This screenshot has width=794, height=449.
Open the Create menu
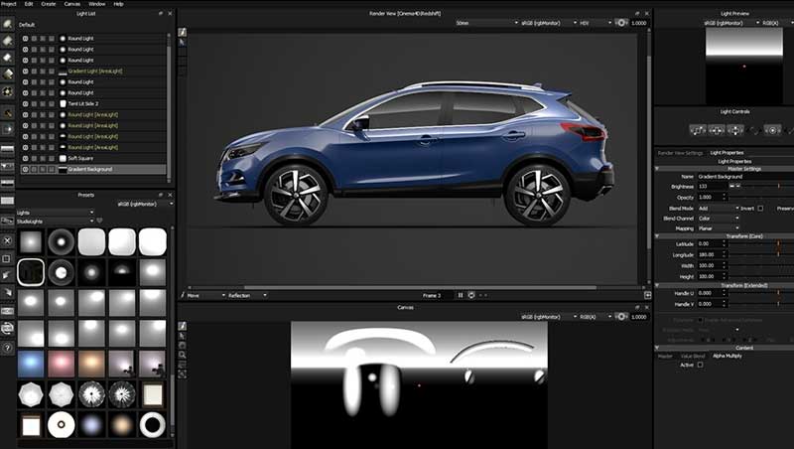point(49,4)
